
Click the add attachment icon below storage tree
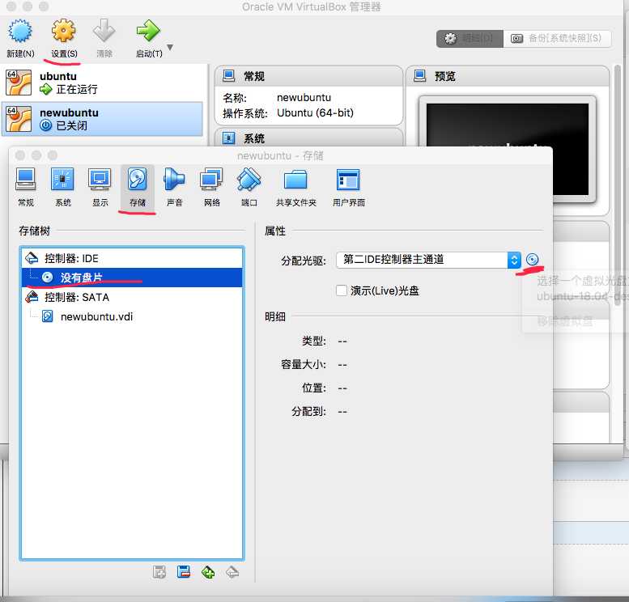click(x=159, y=572)
